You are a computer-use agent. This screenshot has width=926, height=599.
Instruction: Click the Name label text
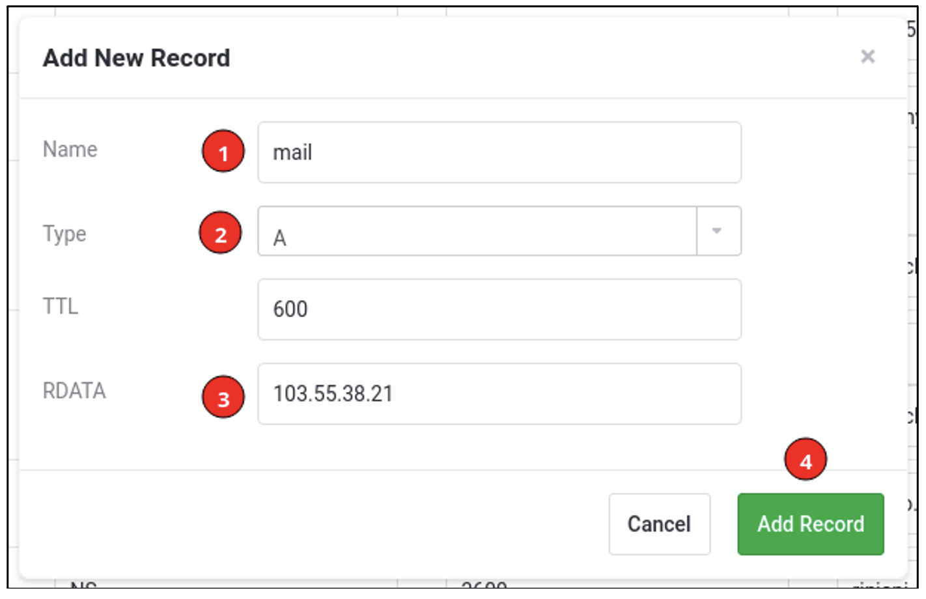69,150
